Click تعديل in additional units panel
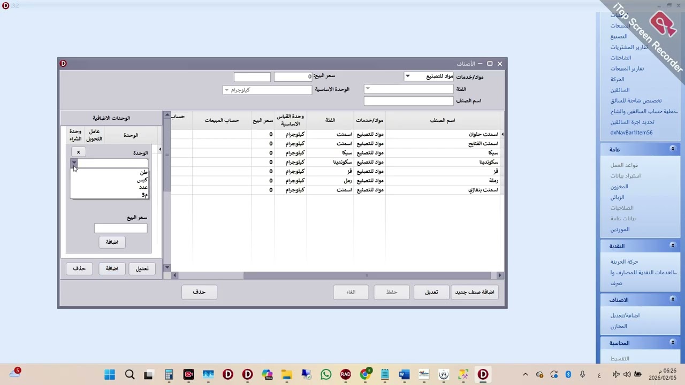This screenshot has width=685, height=385. [142, 268]
